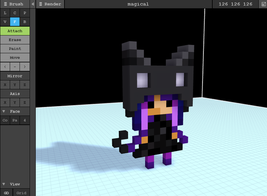Click the left arrow '<' button

(5, 67)
